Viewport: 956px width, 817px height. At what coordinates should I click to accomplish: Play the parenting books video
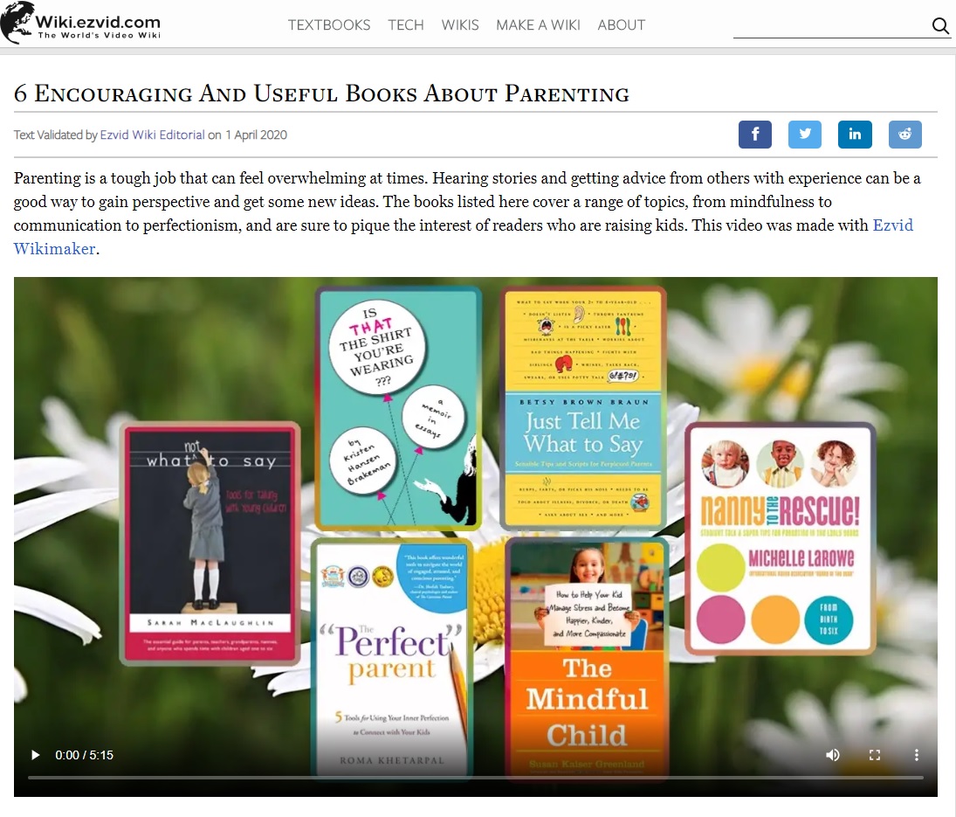(36, 755)
